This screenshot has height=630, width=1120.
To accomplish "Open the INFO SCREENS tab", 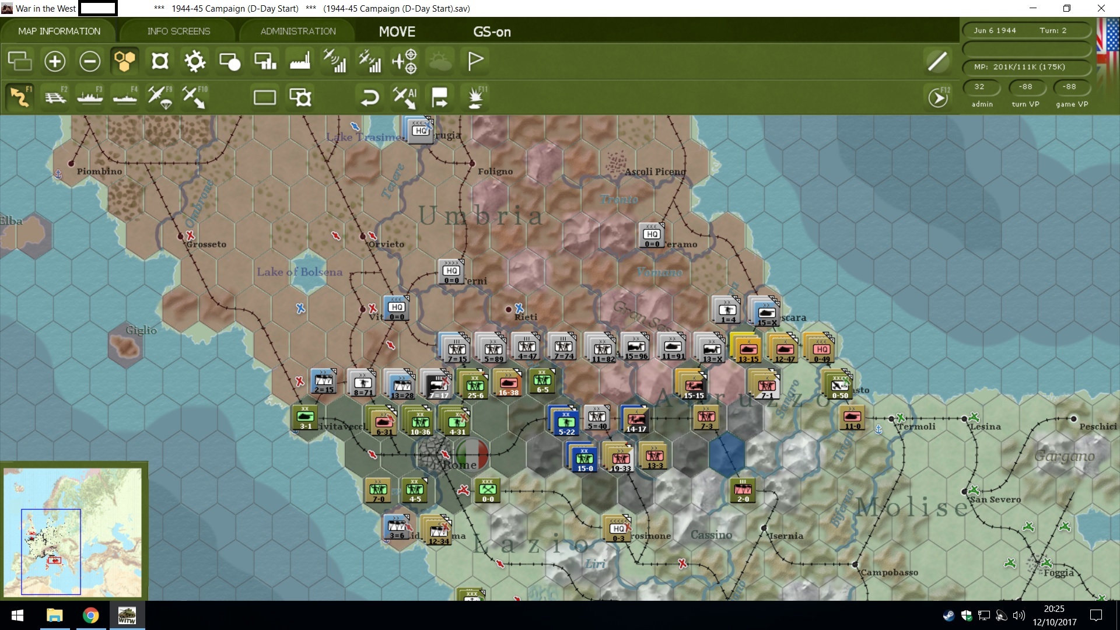I will 178,32.
